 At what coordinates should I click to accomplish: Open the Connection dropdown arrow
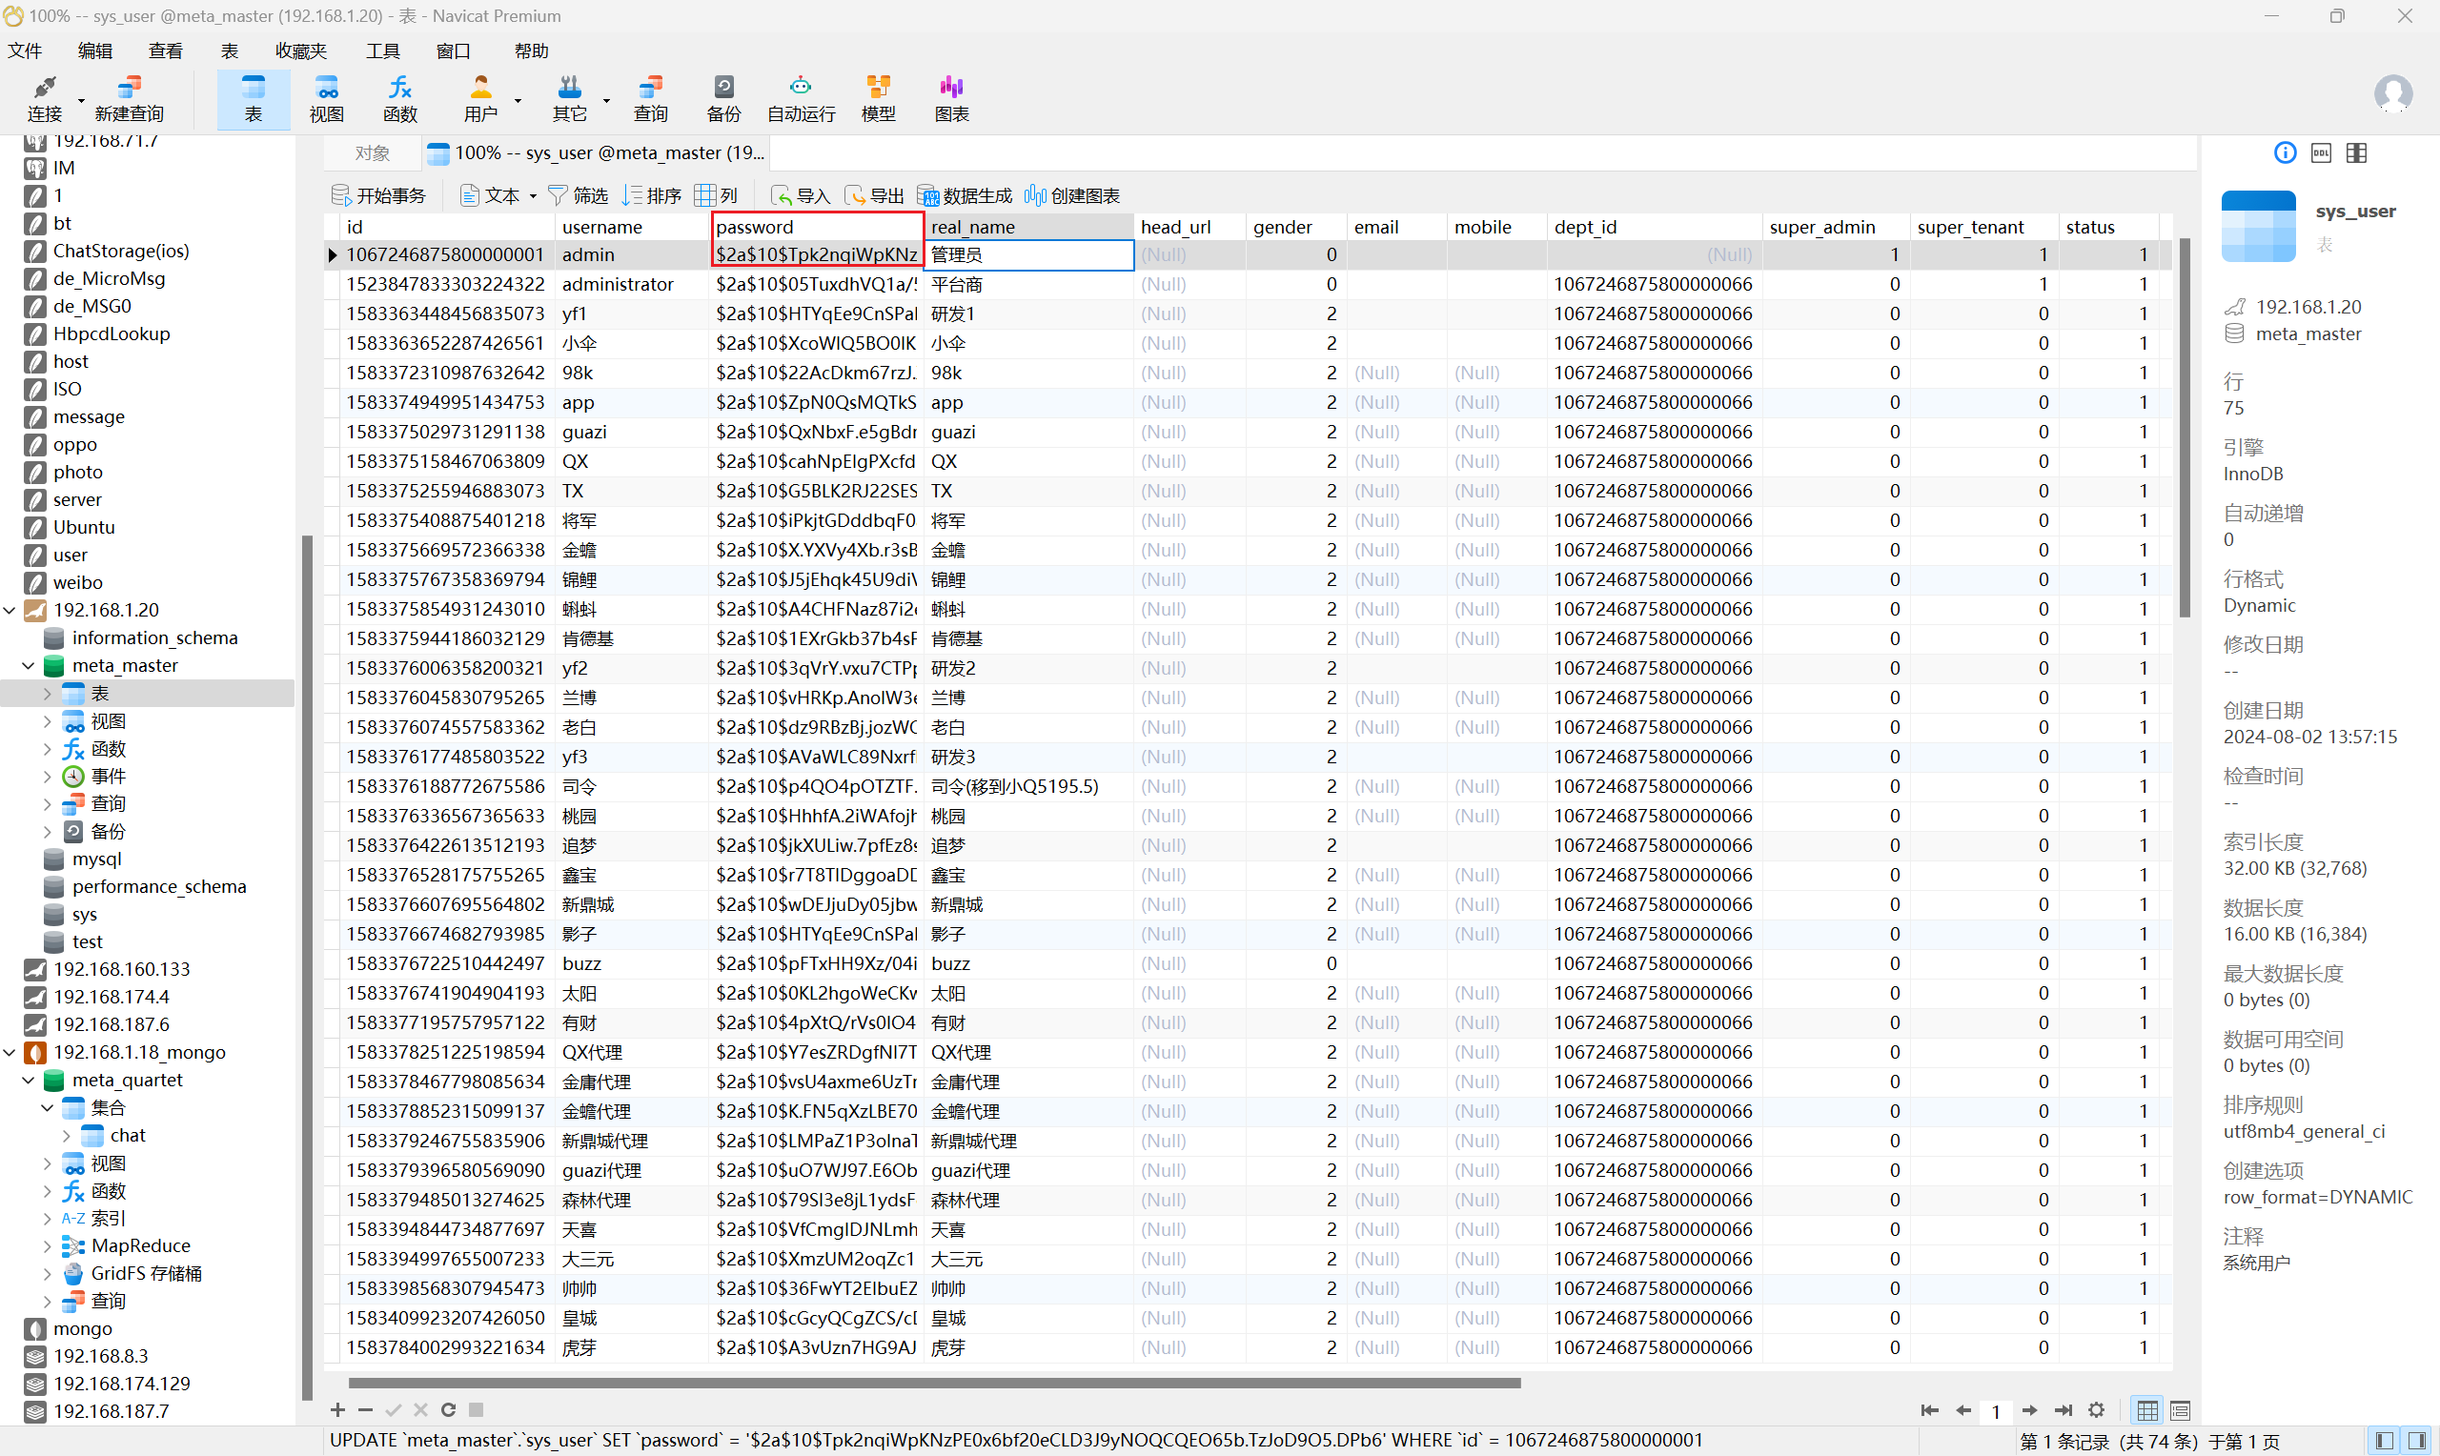coord(80,100)
